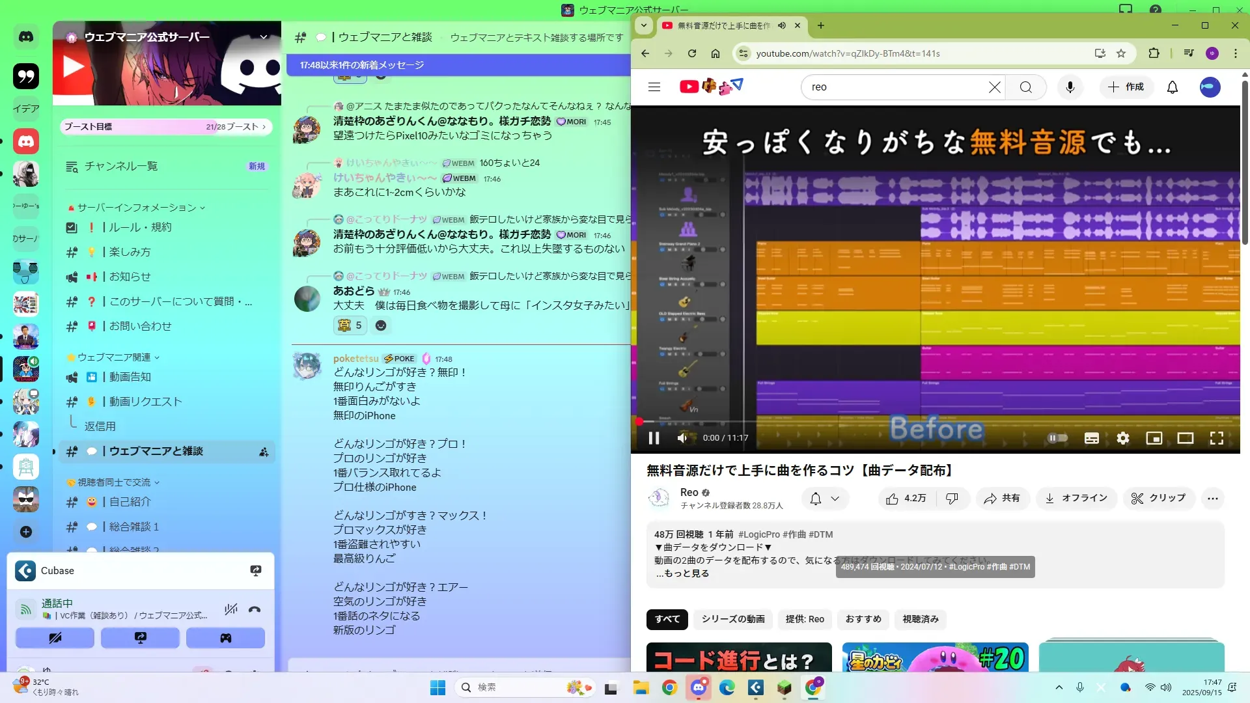Click the 共有 share button
This screenshot has width=1250, height=703.
click(1001, 498)
